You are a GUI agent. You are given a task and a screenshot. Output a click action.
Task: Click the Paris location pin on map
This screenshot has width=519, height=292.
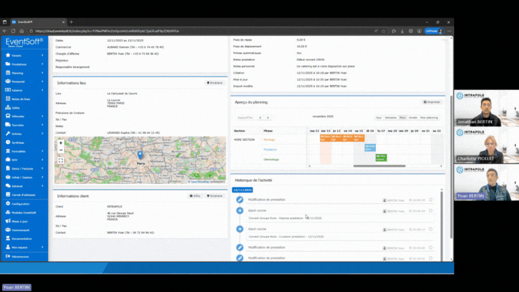click(x=140, y=155)
